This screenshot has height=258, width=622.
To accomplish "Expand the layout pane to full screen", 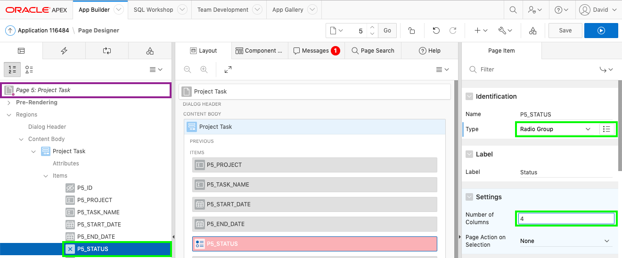I will pos(228,70).
